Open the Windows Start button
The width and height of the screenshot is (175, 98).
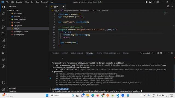(47, 95)
